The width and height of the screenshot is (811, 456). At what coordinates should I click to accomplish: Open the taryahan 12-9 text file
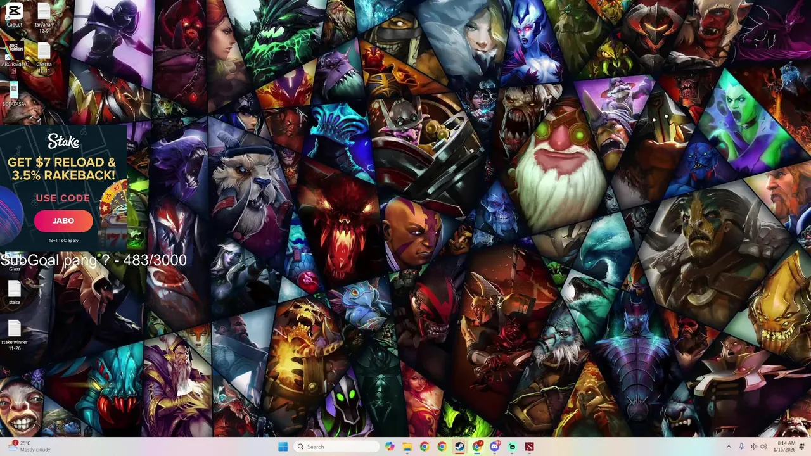pyautogui.click(x=44, y=18)
